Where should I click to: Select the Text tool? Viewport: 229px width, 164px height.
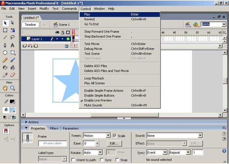pos(13,45)
